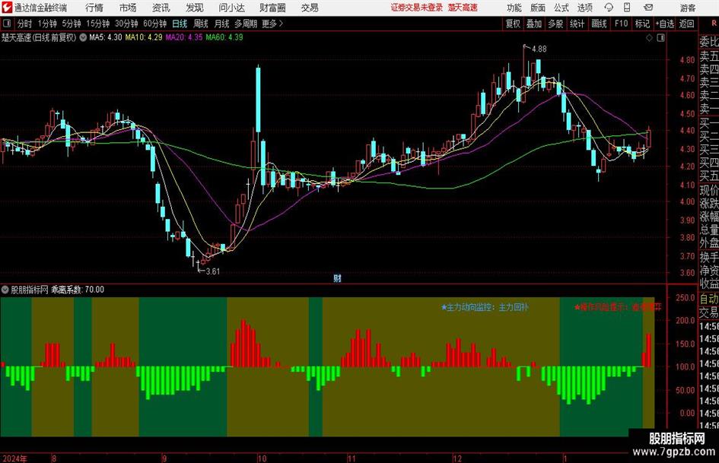The height and width of the screenshot is (463, 719).
Task: Open the customer service headset icon
Action: coord(609,8)
